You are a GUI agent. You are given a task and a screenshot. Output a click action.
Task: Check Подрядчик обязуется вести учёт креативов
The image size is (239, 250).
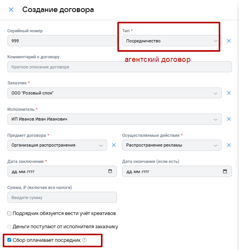click(x=9, y=213)
